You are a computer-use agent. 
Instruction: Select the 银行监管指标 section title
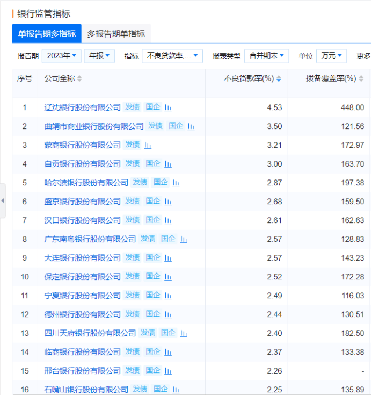tap(43, 14)
